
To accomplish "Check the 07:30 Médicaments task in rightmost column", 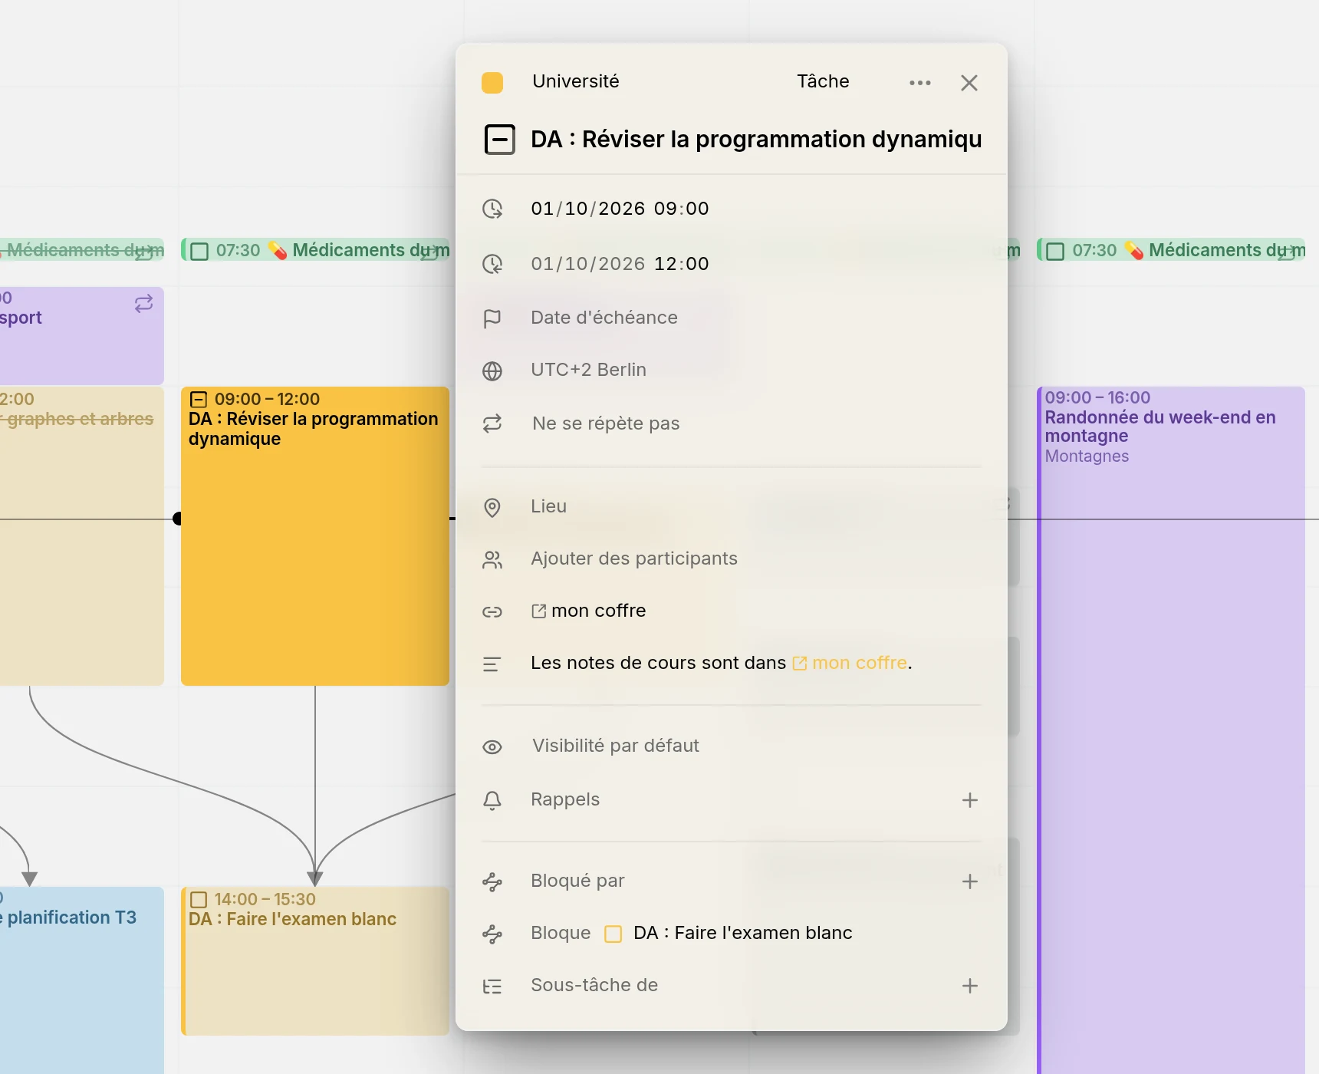I will click(1055, 252).
